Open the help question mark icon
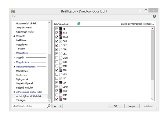The image size is (168, 123). click(x=154, y=16)
